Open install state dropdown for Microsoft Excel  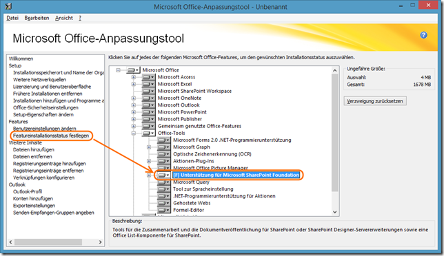coord(148,84)
